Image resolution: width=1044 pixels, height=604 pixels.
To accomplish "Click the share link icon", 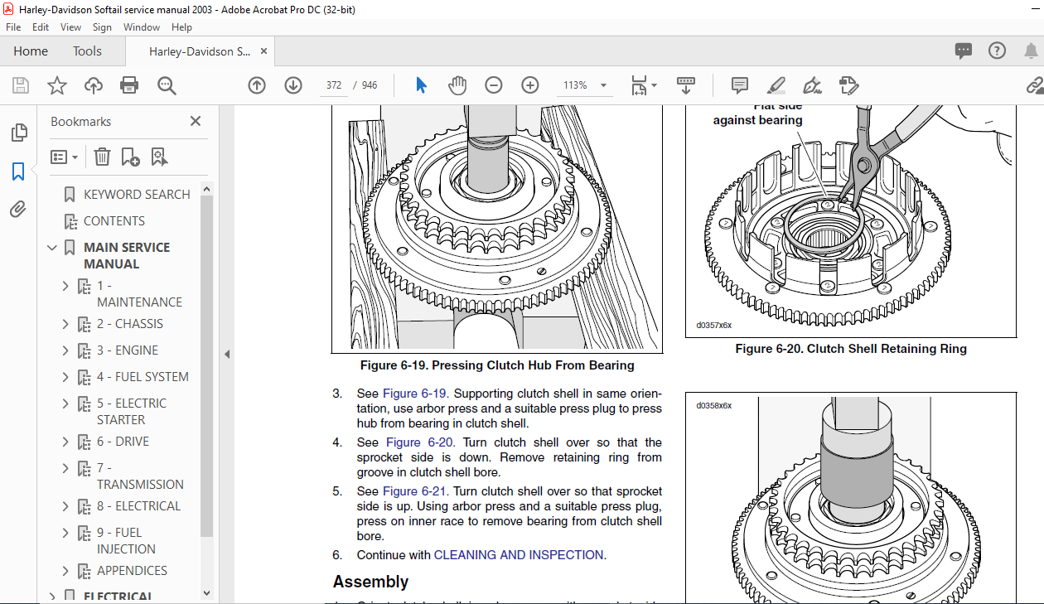I will coord(1035,85).
